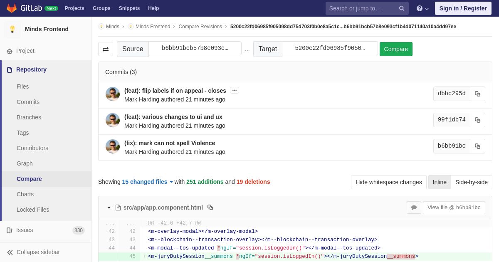Viewport: 499px width, 262px height.
Task: Open the Groups menu in navbar
Action: pos(101,8)
